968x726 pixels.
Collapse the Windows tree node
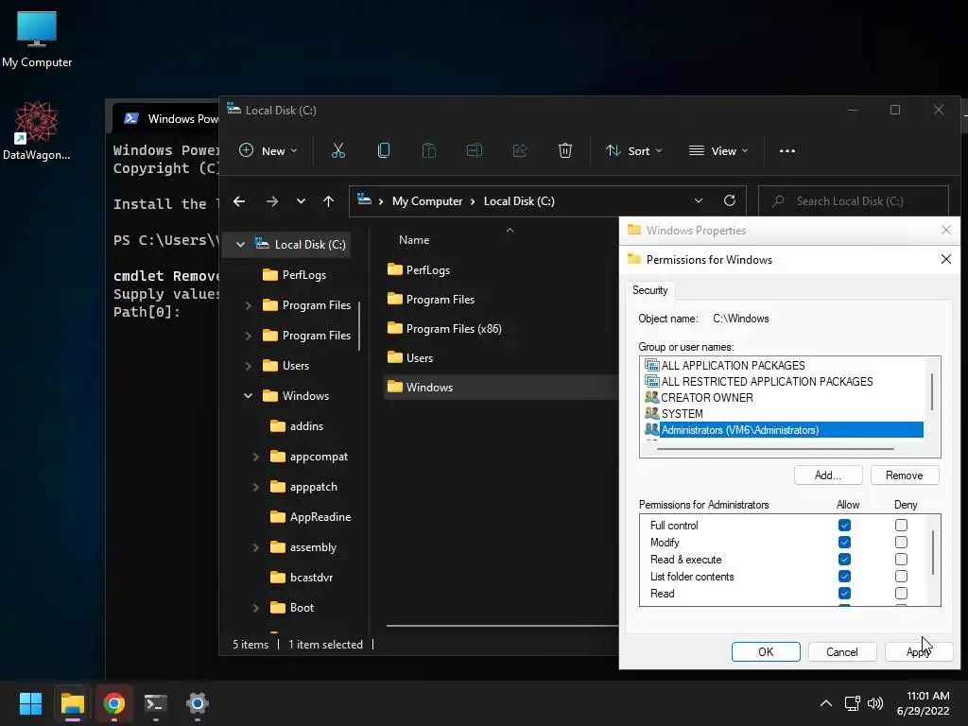tap(249, 396)
